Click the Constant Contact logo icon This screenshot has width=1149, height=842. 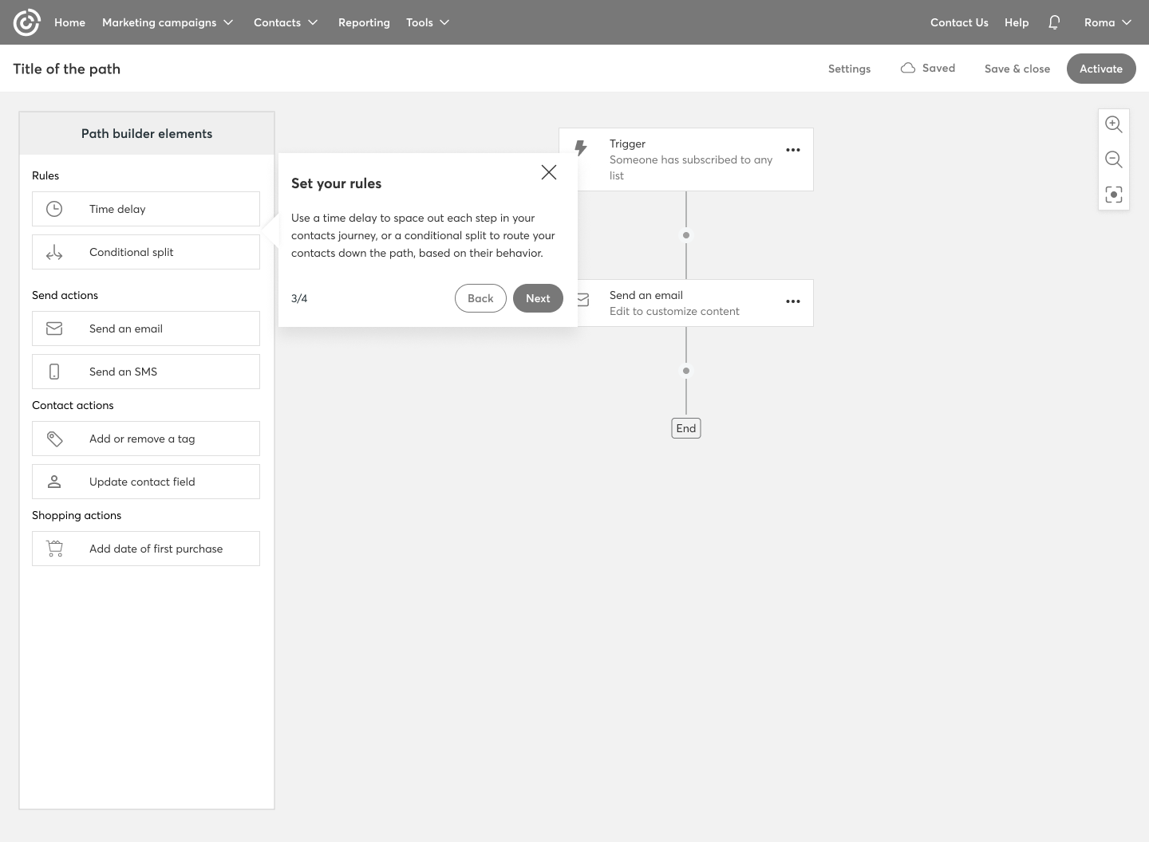[26, 22]
